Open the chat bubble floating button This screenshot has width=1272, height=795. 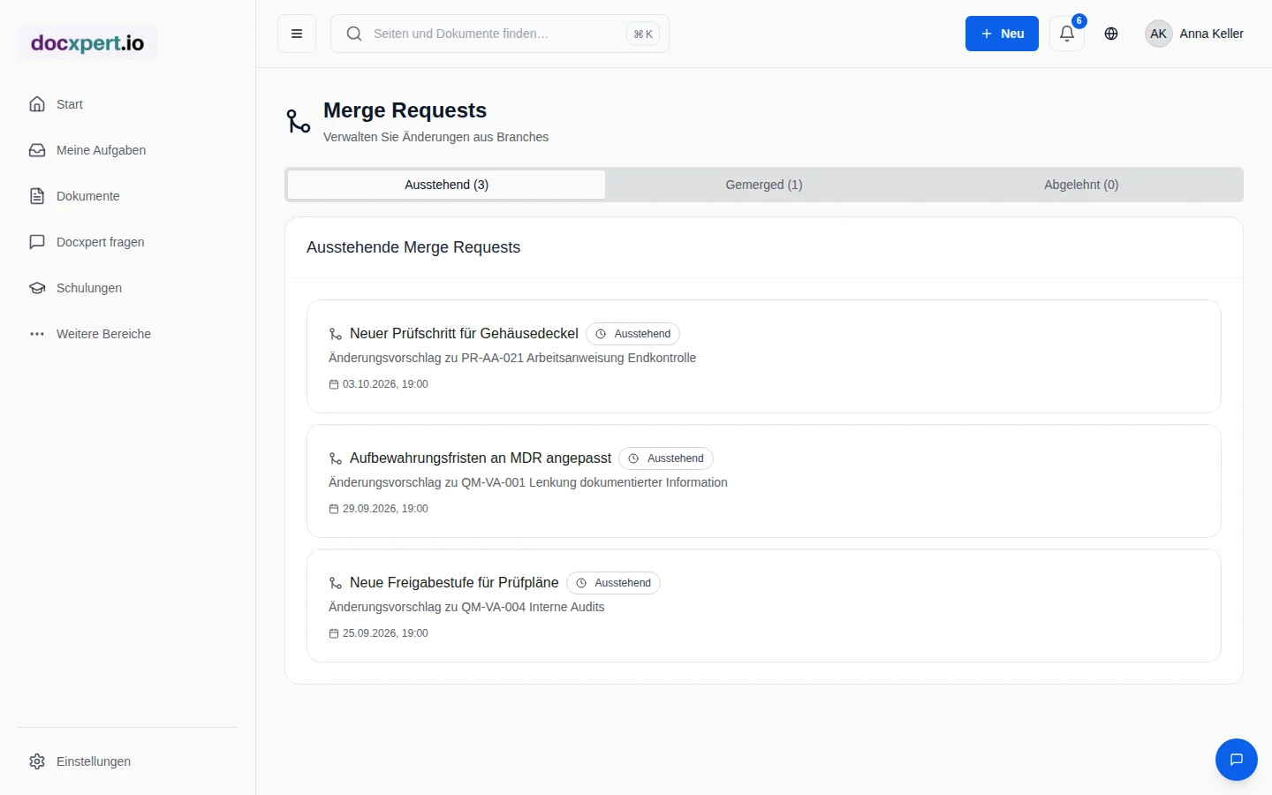point(1237,760)
